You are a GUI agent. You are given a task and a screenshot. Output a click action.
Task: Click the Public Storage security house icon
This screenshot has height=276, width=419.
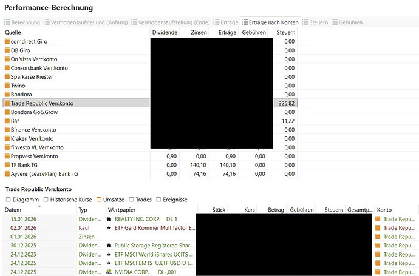coord(108,246)
